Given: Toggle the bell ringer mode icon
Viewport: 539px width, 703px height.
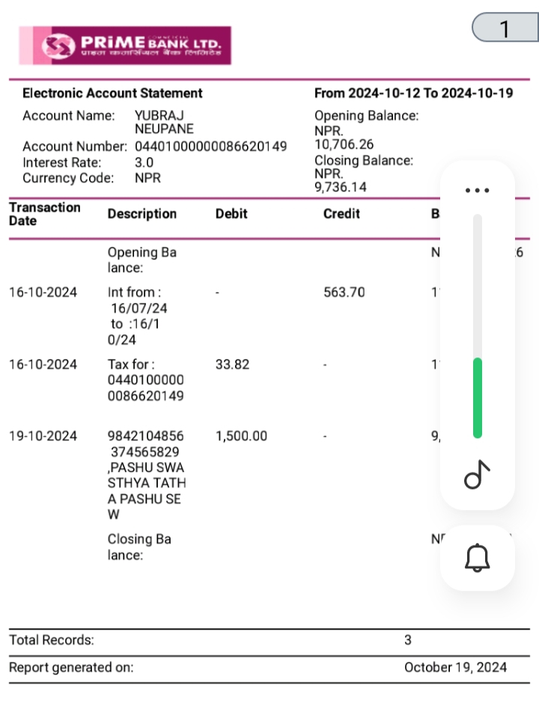Looking at the screenshot, I should [477, 558].
